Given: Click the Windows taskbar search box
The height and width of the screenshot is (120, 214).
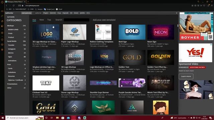Looking at the screenshot, I should pyautogui.click(x=24, y=118).
